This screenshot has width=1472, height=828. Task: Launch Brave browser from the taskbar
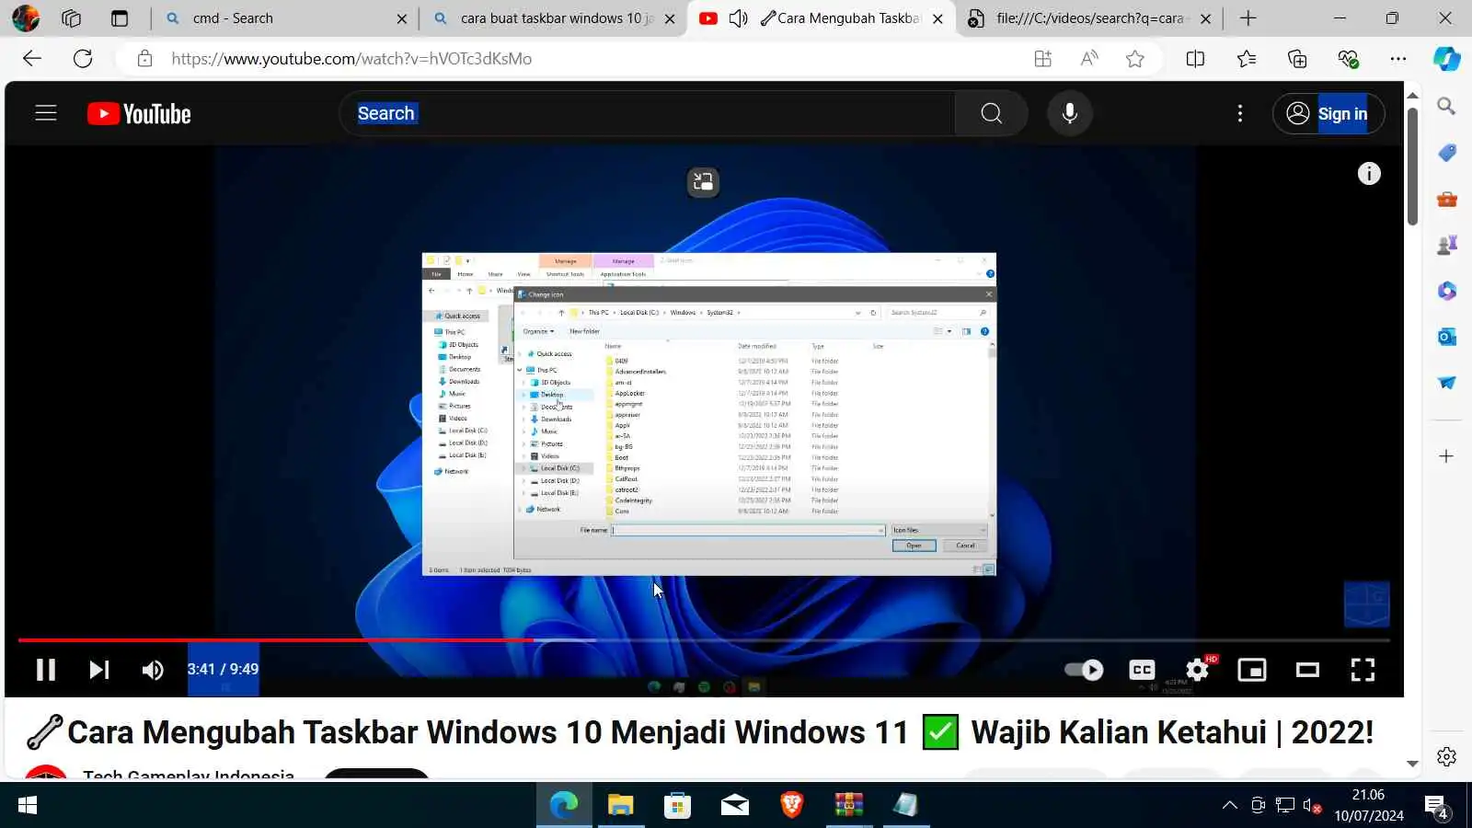tap(791, 806)
